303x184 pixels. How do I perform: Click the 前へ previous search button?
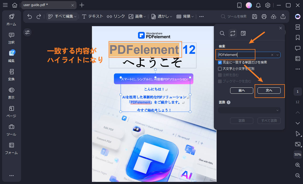[x=241, y=90]
